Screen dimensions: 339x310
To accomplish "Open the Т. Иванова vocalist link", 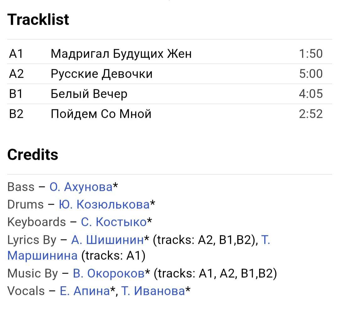I will click(x=153, y=291).
